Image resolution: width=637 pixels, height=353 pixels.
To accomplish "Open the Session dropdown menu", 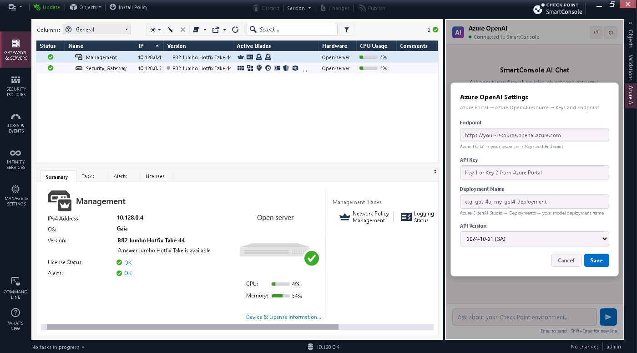I will click(x=299, y=8).
